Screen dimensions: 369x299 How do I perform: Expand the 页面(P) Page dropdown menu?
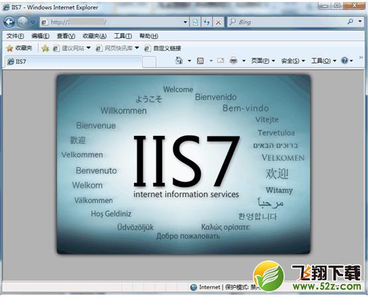pyautogui.click(x=263, y=61)
